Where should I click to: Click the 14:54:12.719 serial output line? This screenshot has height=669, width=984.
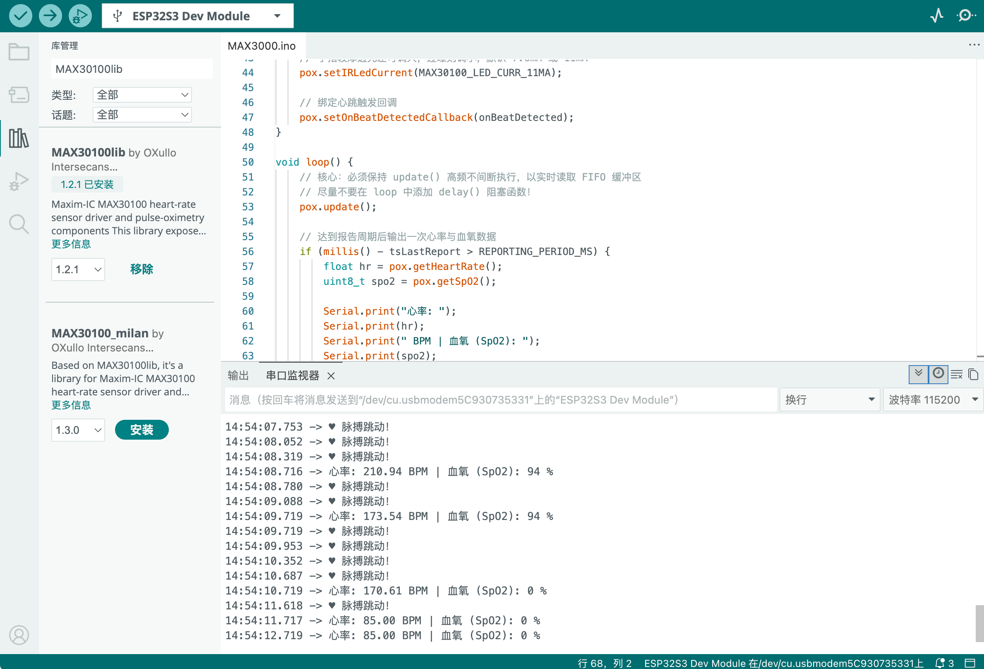[x=382, y=635]
